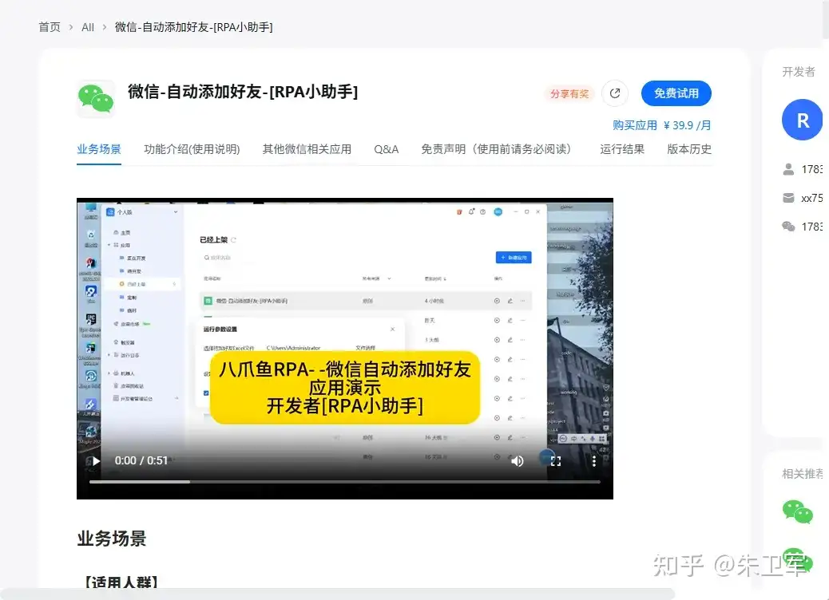This screenshot has height=600, width=829.
Task: Switch to the 运行结果 tab
Action: 622,149
